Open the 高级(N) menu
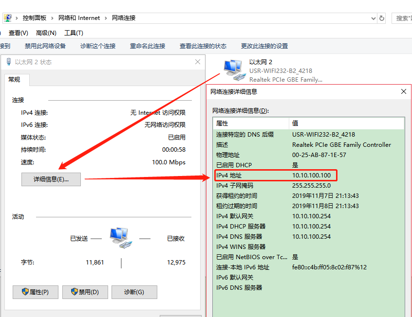 [x=46, y=33]
